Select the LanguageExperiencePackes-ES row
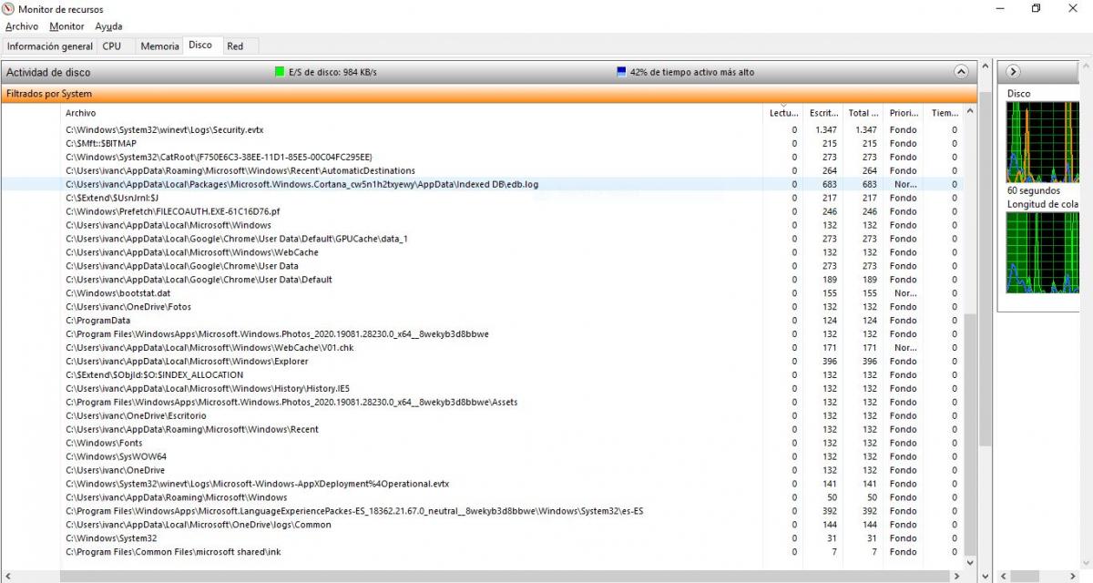 click(481, 511)
